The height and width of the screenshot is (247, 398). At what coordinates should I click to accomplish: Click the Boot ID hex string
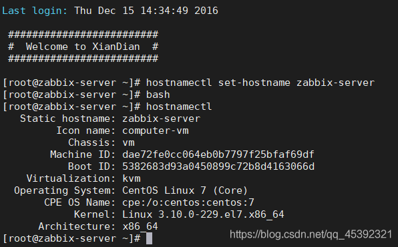[218, 166]
